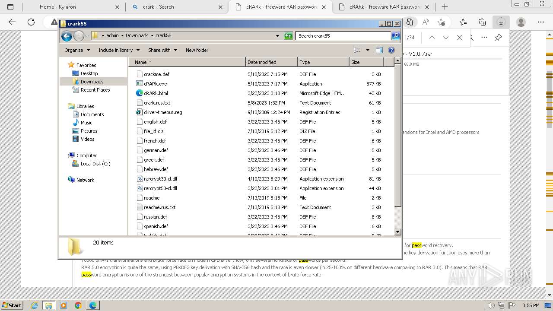
Task: Click the Explorer Forward navigation button
Action: tap(79, 36)
